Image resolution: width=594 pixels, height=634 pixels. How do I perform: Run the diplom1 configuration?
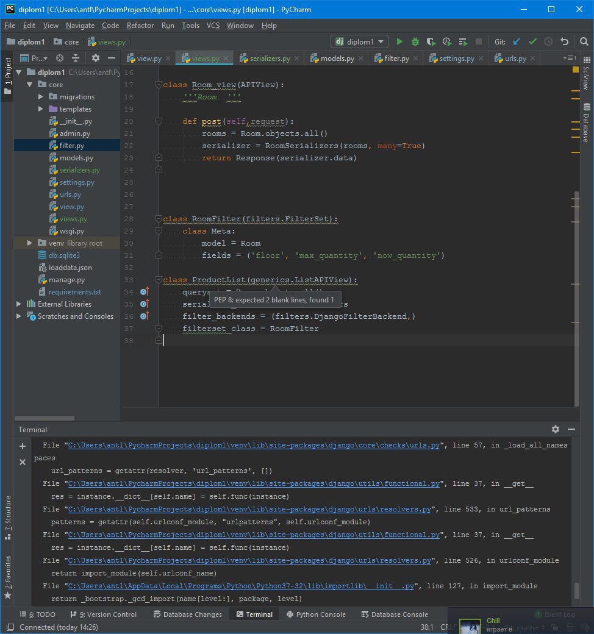point(399,42)
